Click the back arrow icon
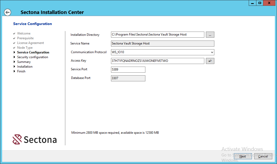The image size is (277, 164). click(8, 12)
